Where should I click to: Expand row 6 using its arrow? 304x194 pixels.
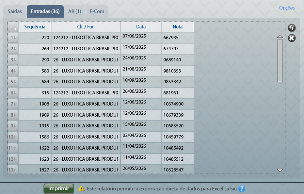pyautogui.click(x=15, y=93)
